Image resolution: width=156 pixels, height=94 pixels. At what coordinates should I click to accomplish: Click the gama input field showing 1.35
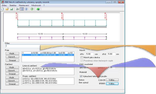click(111, 68)
